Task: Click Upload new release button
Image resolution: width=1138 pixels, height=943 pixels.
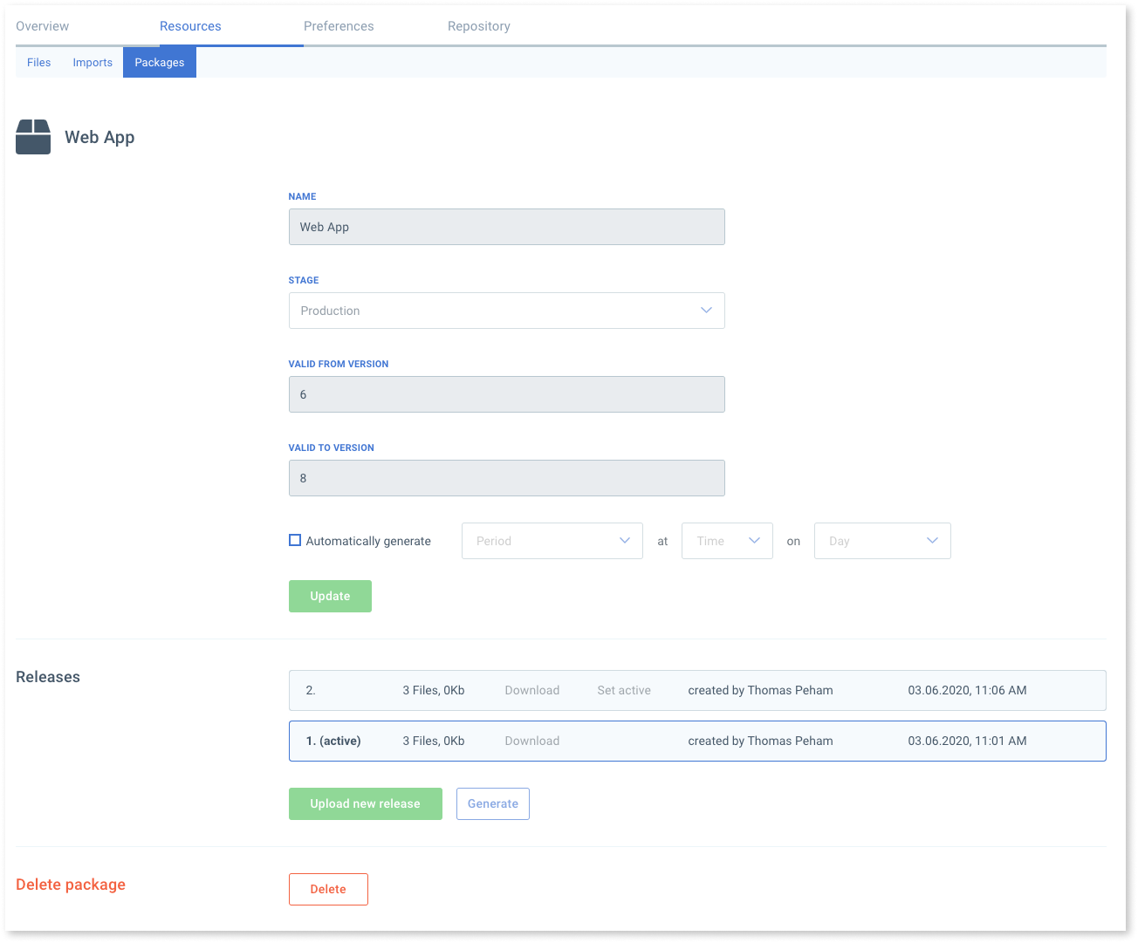Action: tap(365, 803)
